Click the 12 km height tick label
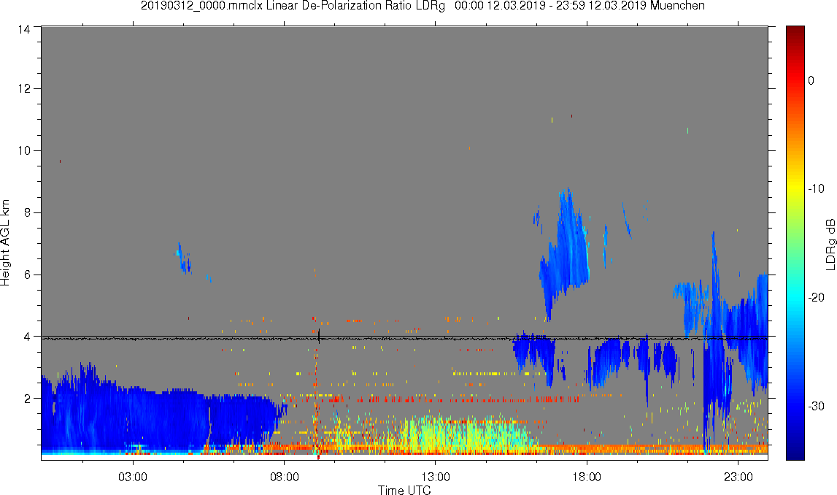The height and width of the screenshot is (495, 837). (x=23, y=88)
